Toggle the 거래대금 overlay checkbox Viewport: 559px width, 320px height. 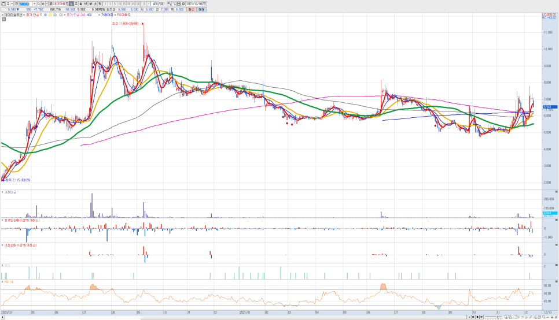[100, 15]
